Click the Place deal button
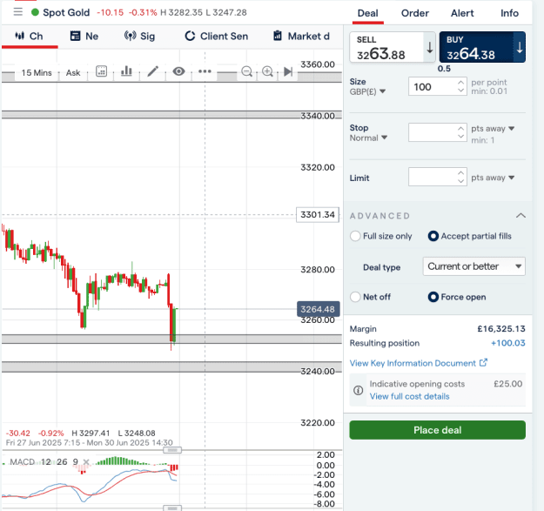The height and width of the screenshot is (511, 544). click(438, 430)
